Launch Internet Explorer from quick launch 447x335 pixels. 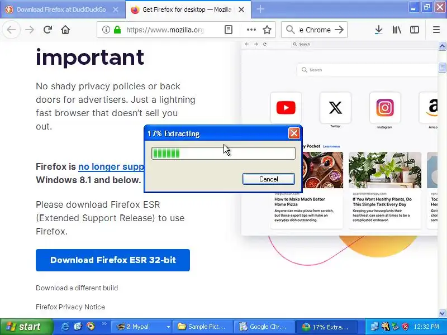tap(65, 327)
